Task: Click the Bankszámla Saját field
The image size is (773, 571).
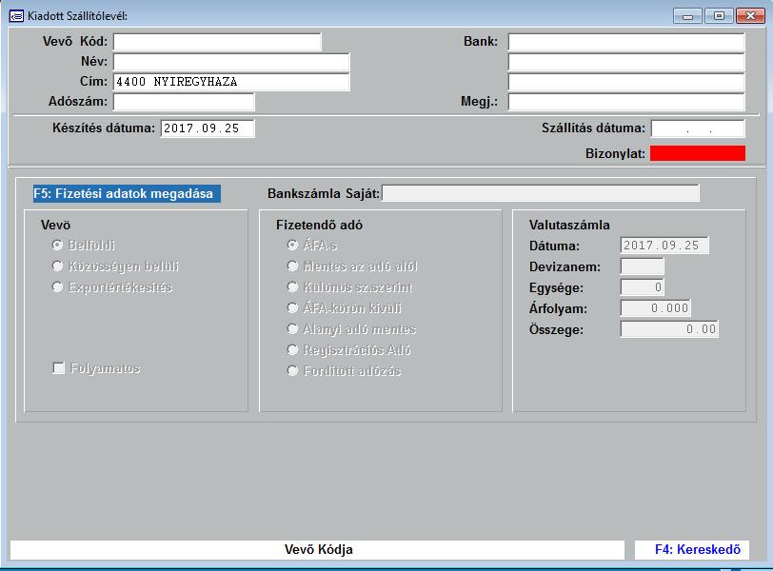Action: pyautogui.click(x=541, y=193)
